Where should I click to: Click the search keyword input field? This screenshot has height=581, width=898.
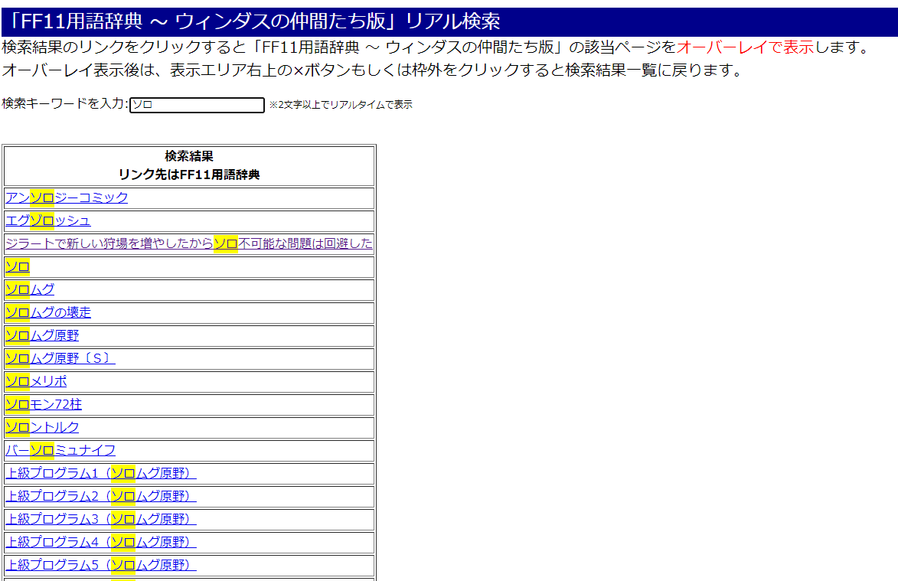coord(197,105)
